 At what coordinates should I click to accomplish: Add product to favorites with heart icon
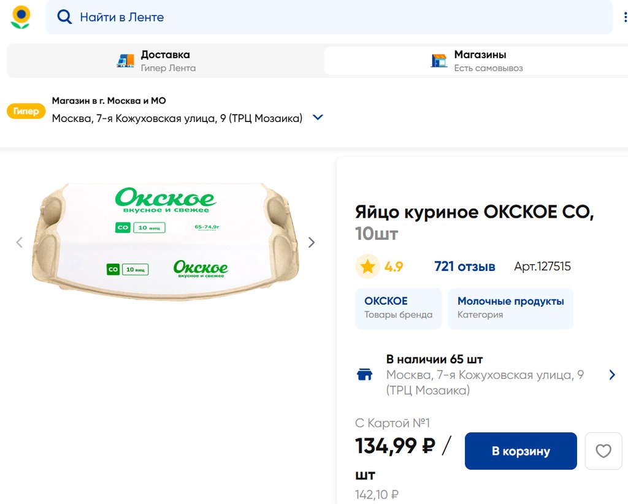coord(603,451)
